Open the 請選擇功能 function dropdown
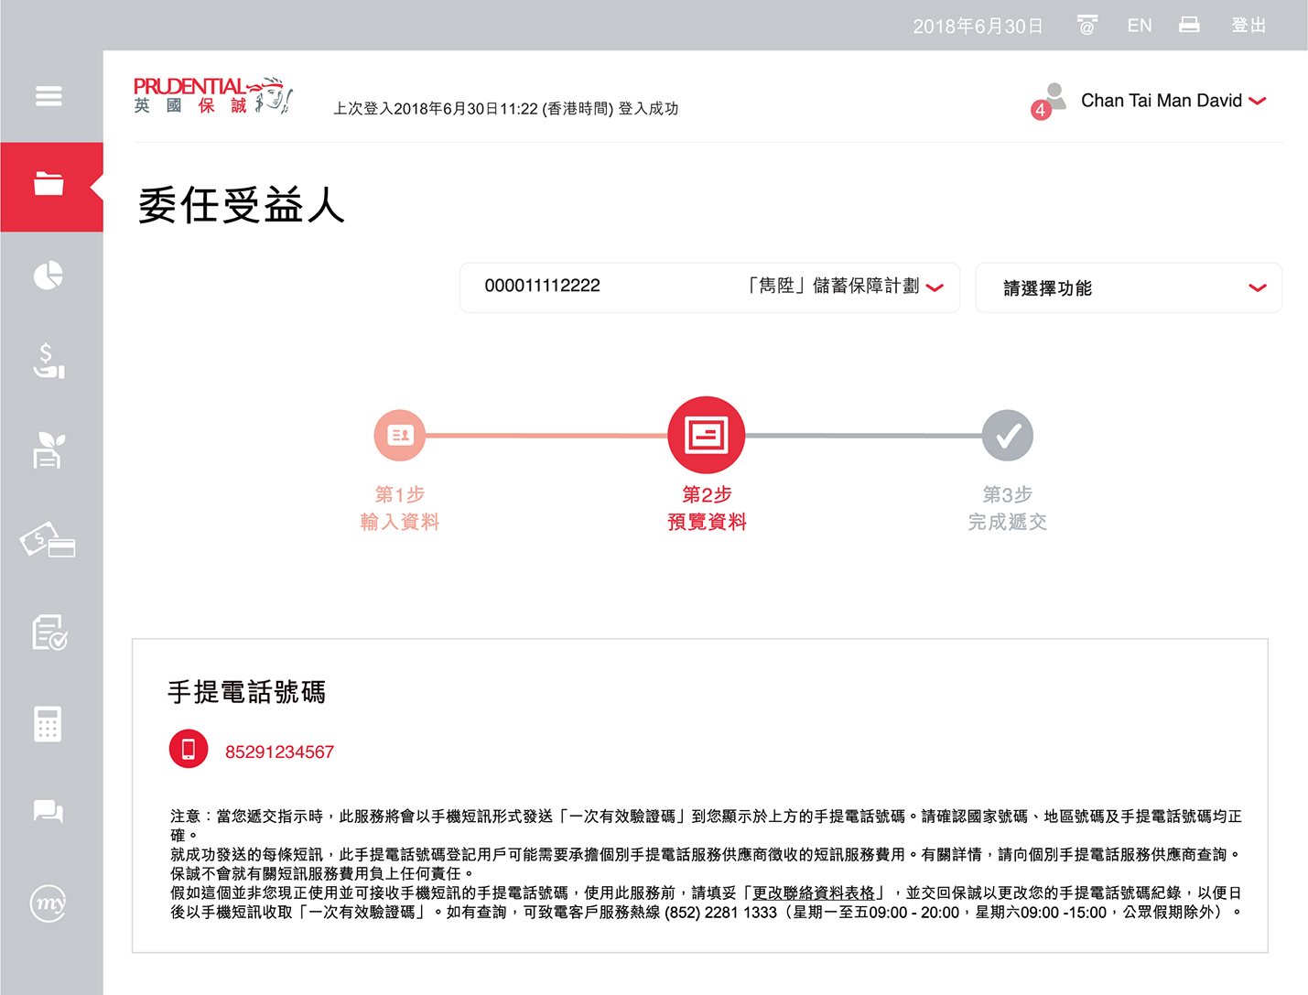The height and width of the screenshot is (995, 1308). (x=1129, y=287)
